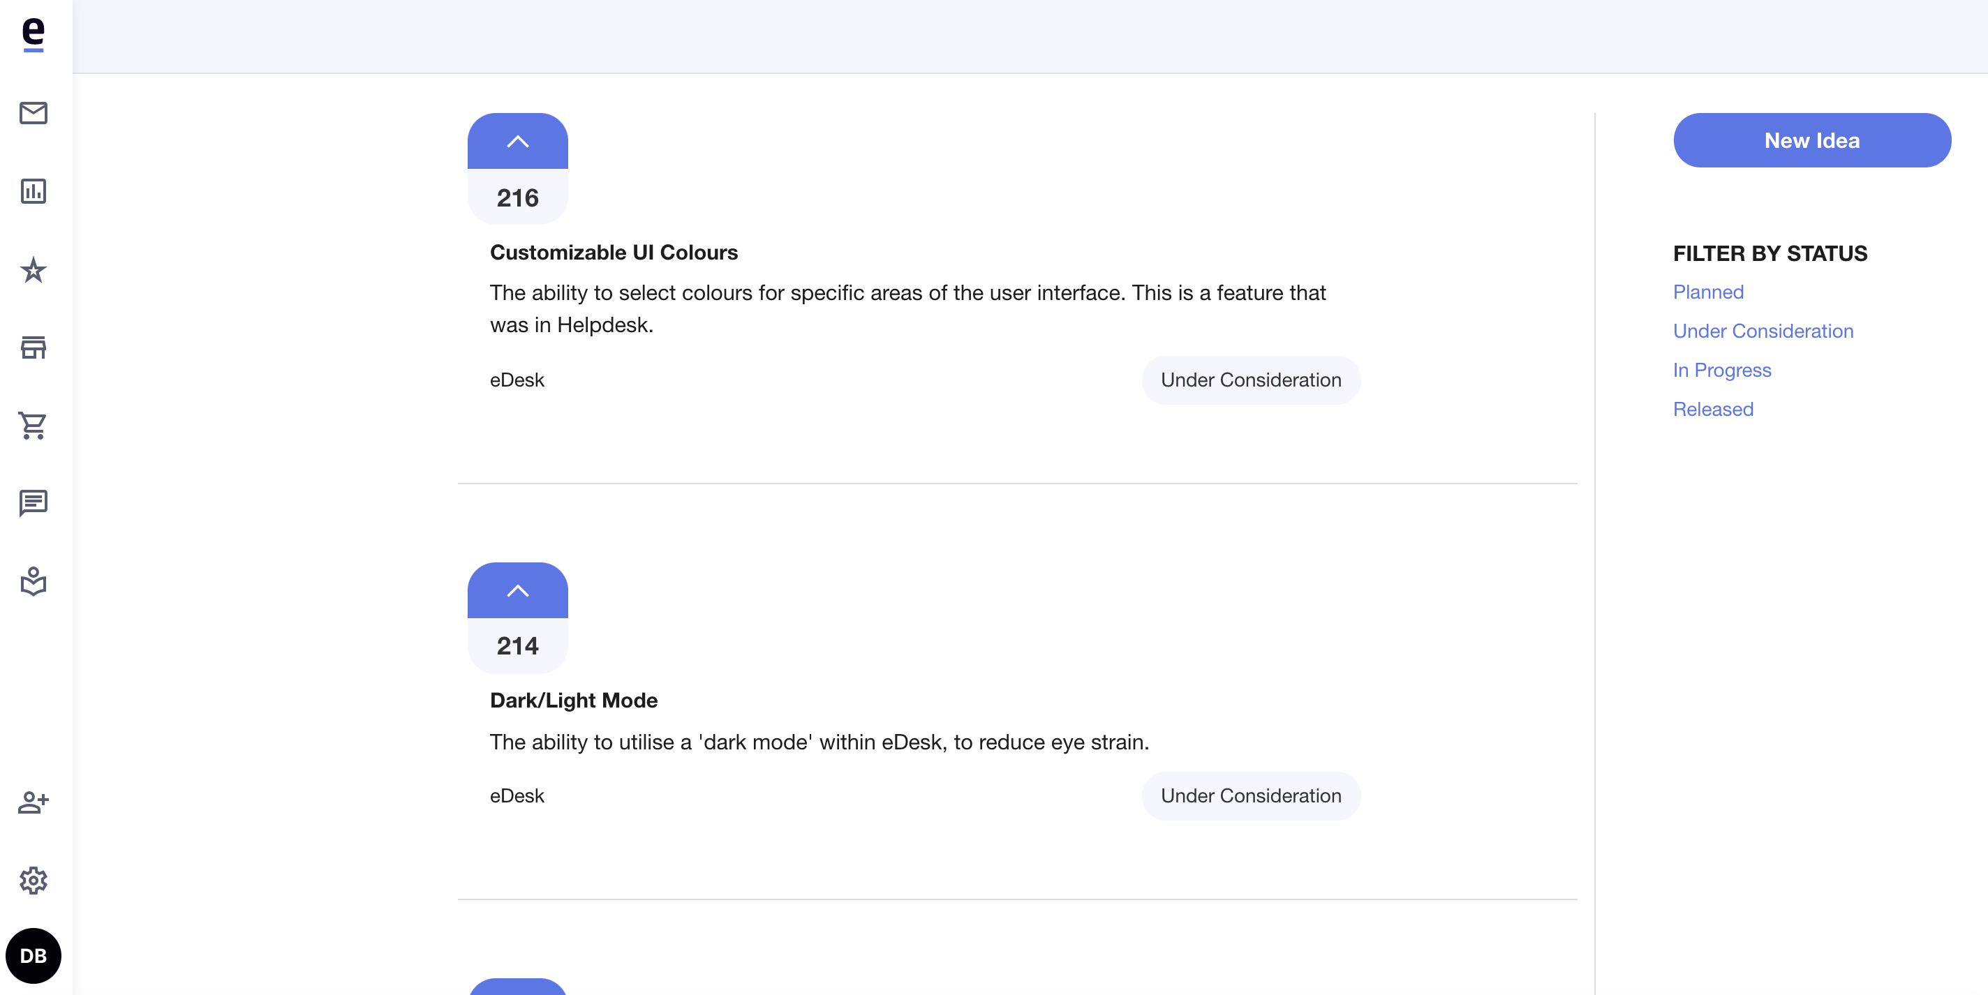The image size is (1988, 995).
Task: Open the Mailbox envelope icon
Action: coord(34,113)
